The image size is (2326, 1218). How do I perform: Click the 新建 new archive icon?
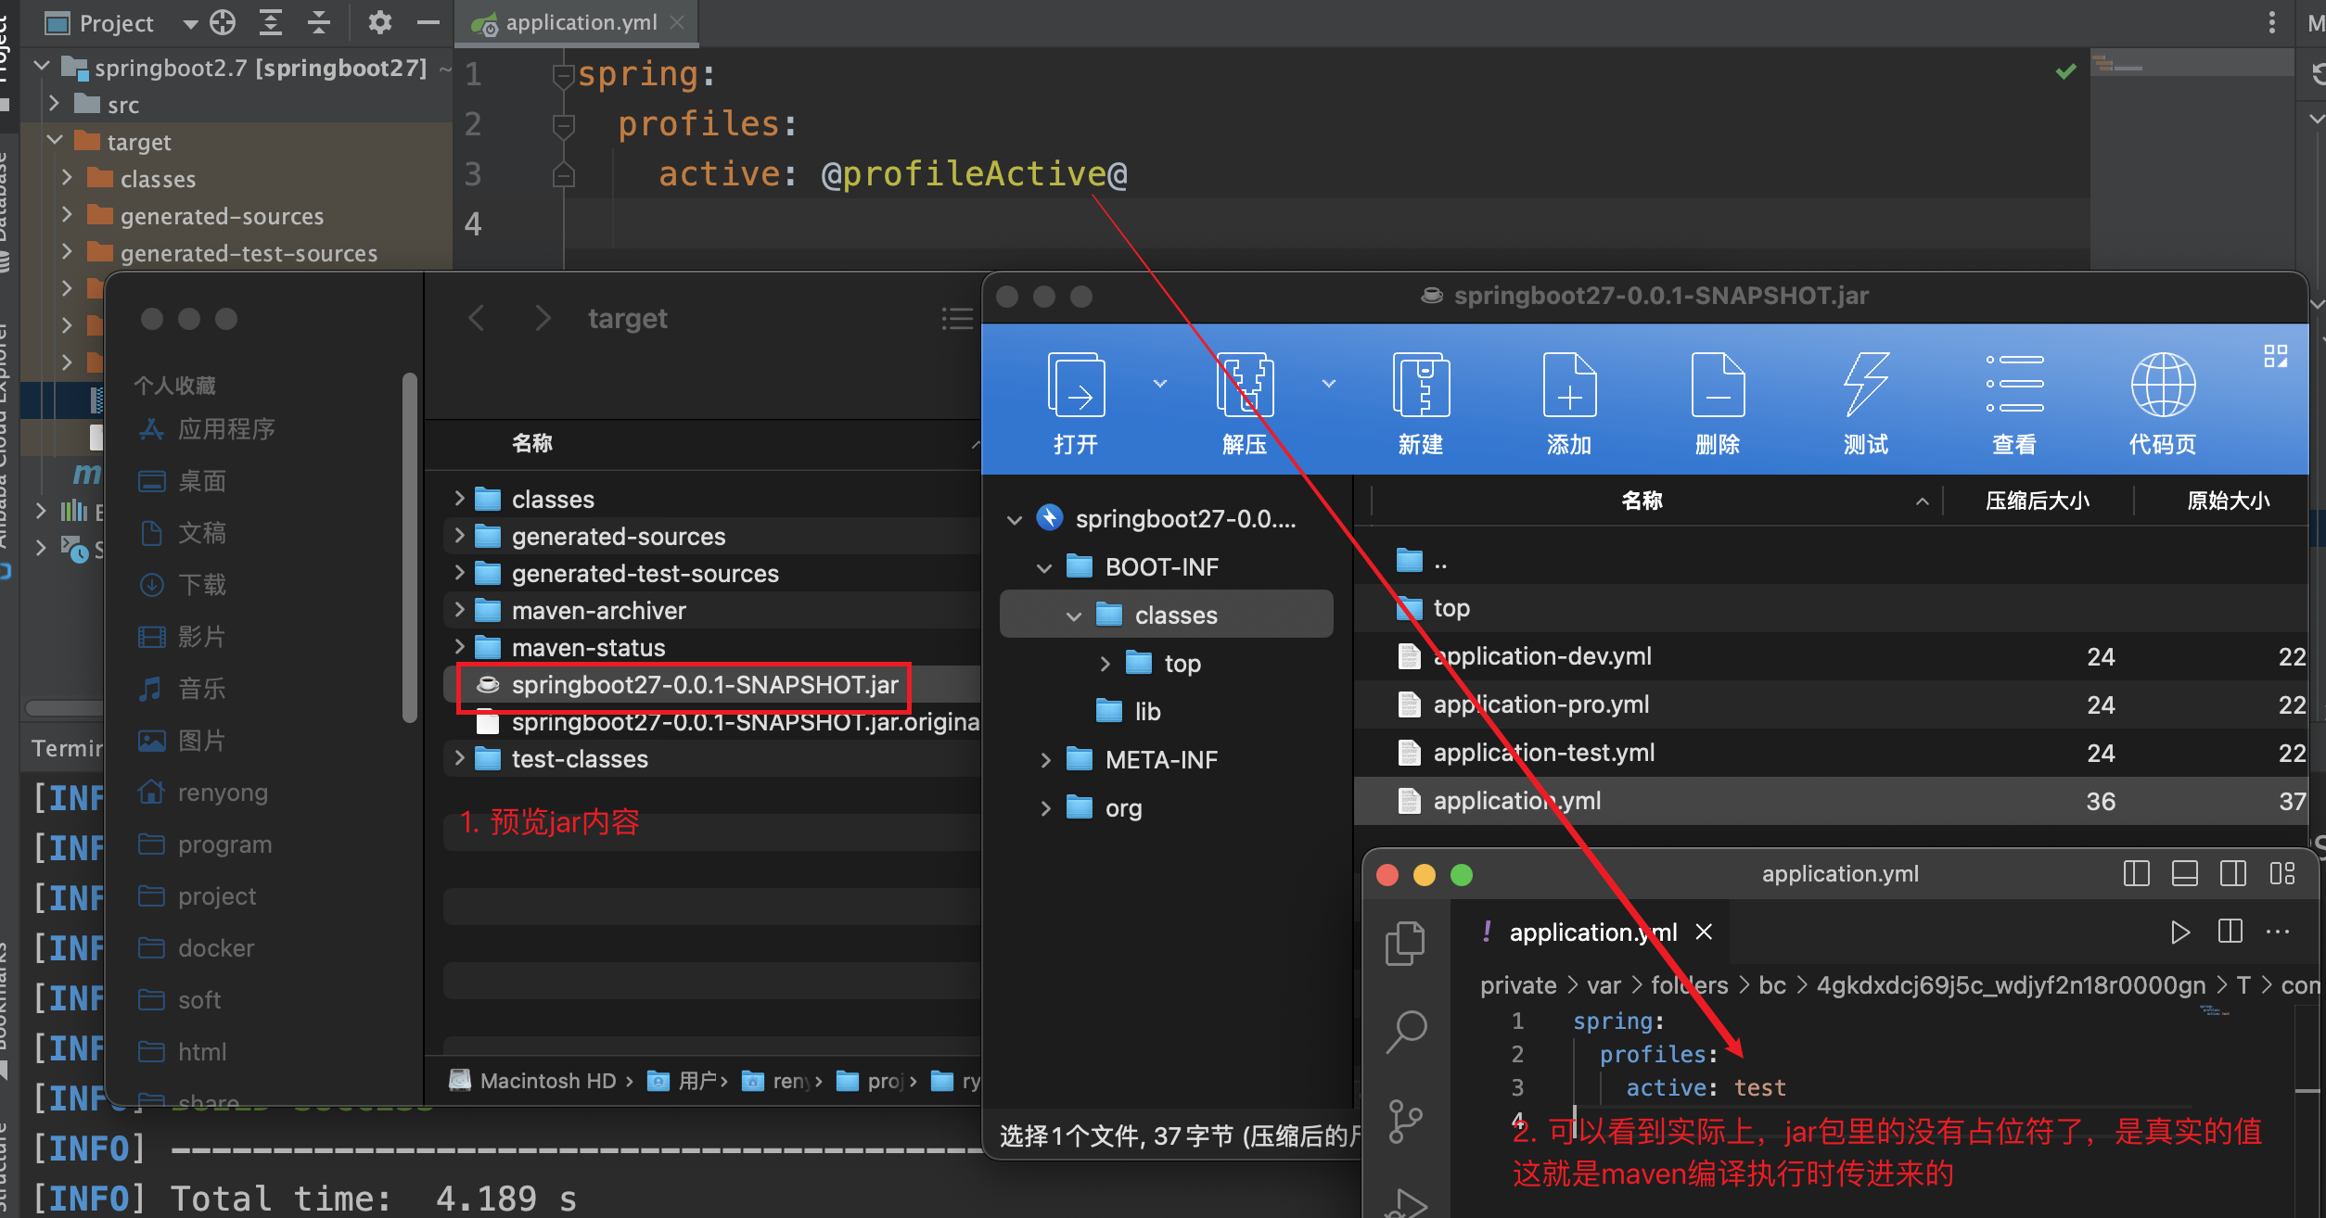point(1420,386)
